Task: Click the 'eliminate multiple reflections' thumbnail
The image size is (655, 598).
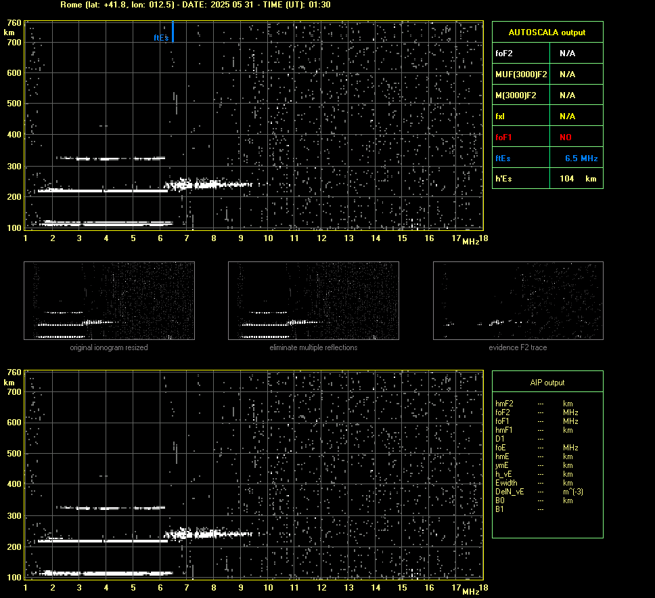Action: (x=313, y=301)
